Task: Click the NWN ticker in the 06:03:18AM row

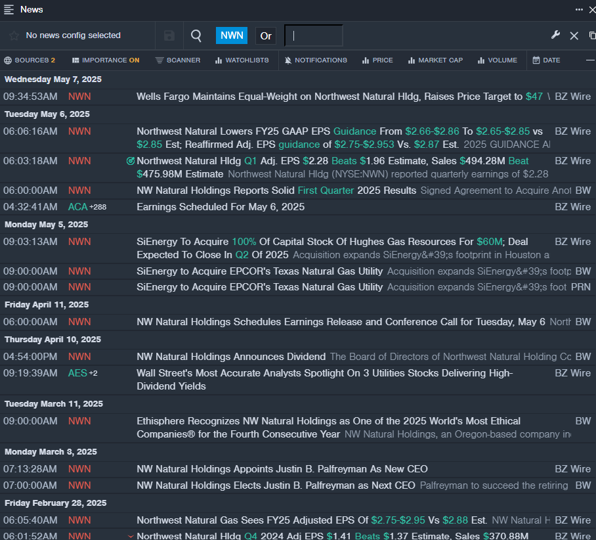Action: [x=79, y=161]
